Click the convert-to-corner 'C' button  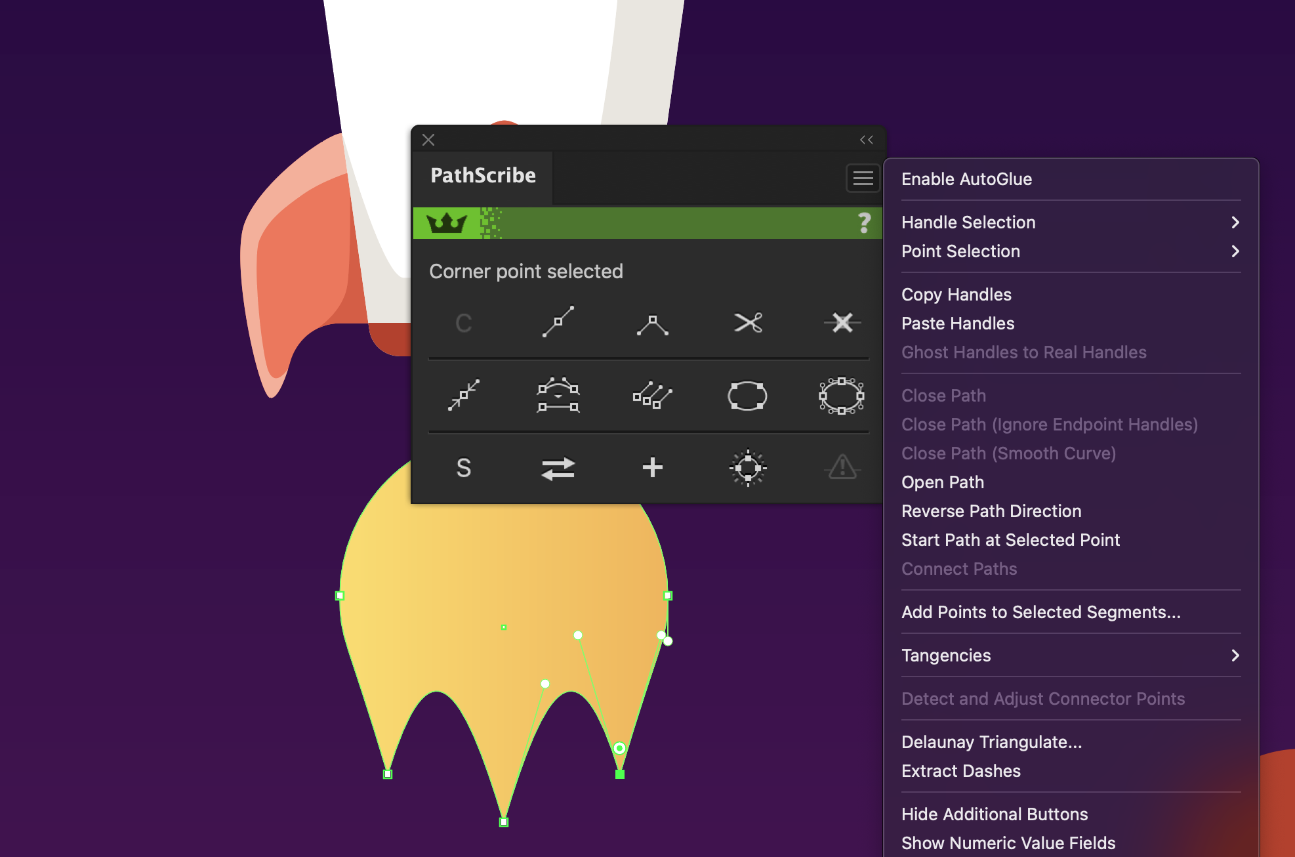click(x=464, y=323)
